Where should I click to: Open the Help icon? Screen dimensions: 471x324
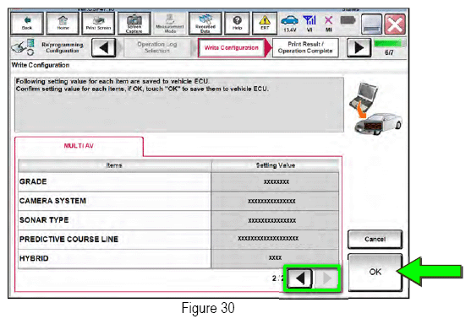coord(237,24)
